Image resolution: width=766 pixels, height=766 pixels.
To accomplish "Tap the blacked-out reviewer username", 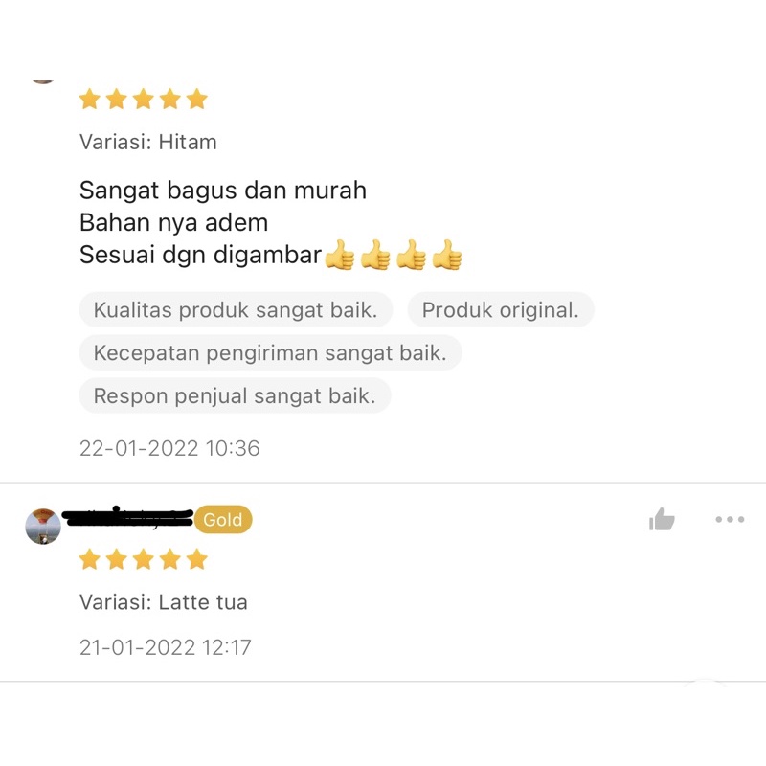I will [128, 517].
